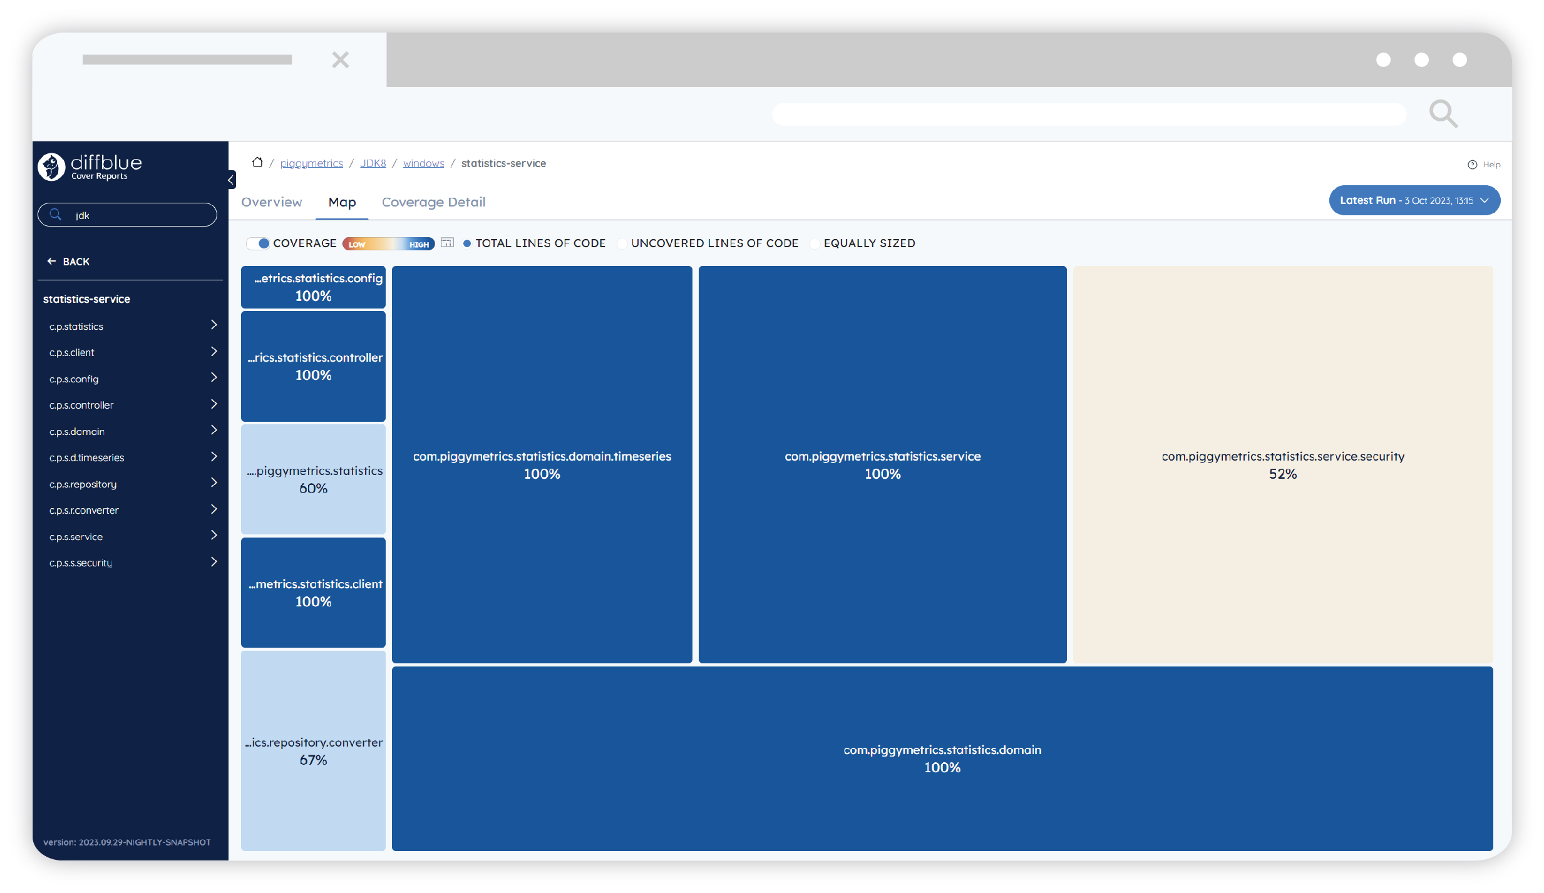Click the service.security 52% treemap block
This screenshot has height=893, width=1544.
point(1282,464)
